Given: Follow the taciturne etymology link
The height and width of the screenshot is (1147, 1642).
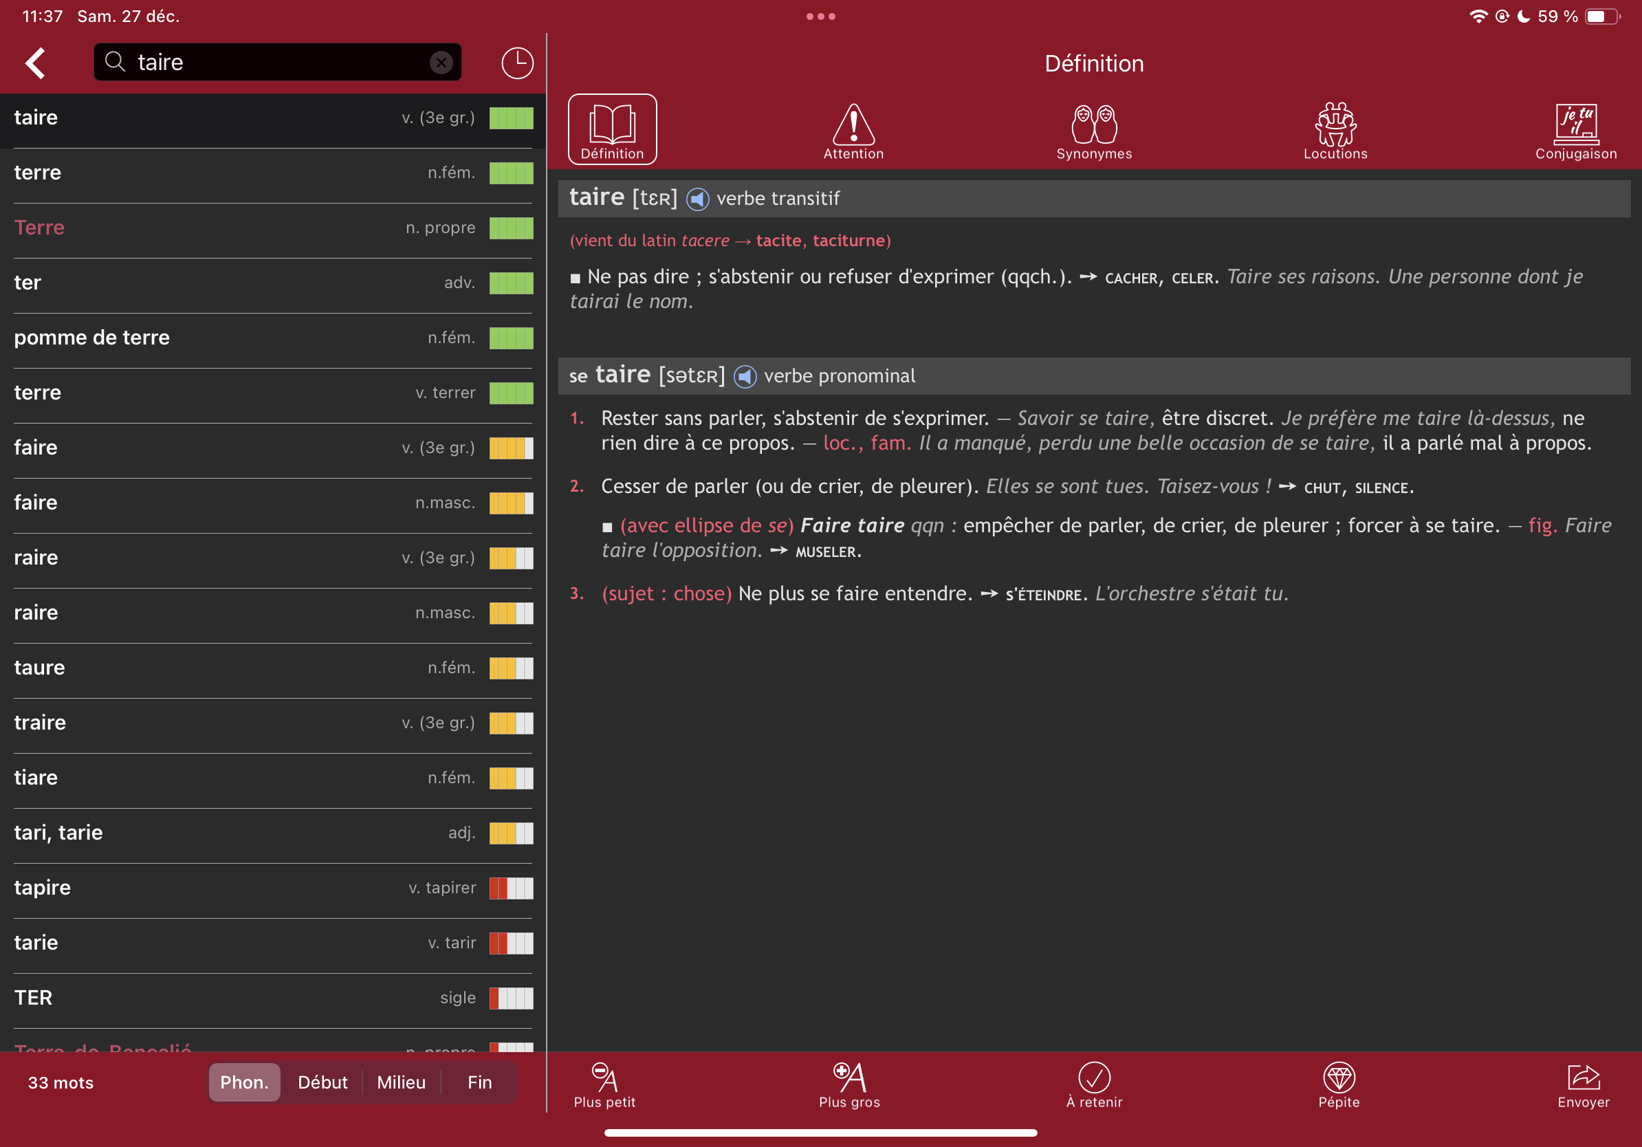Looking at the screenshot, I should (x=849, y=240).
